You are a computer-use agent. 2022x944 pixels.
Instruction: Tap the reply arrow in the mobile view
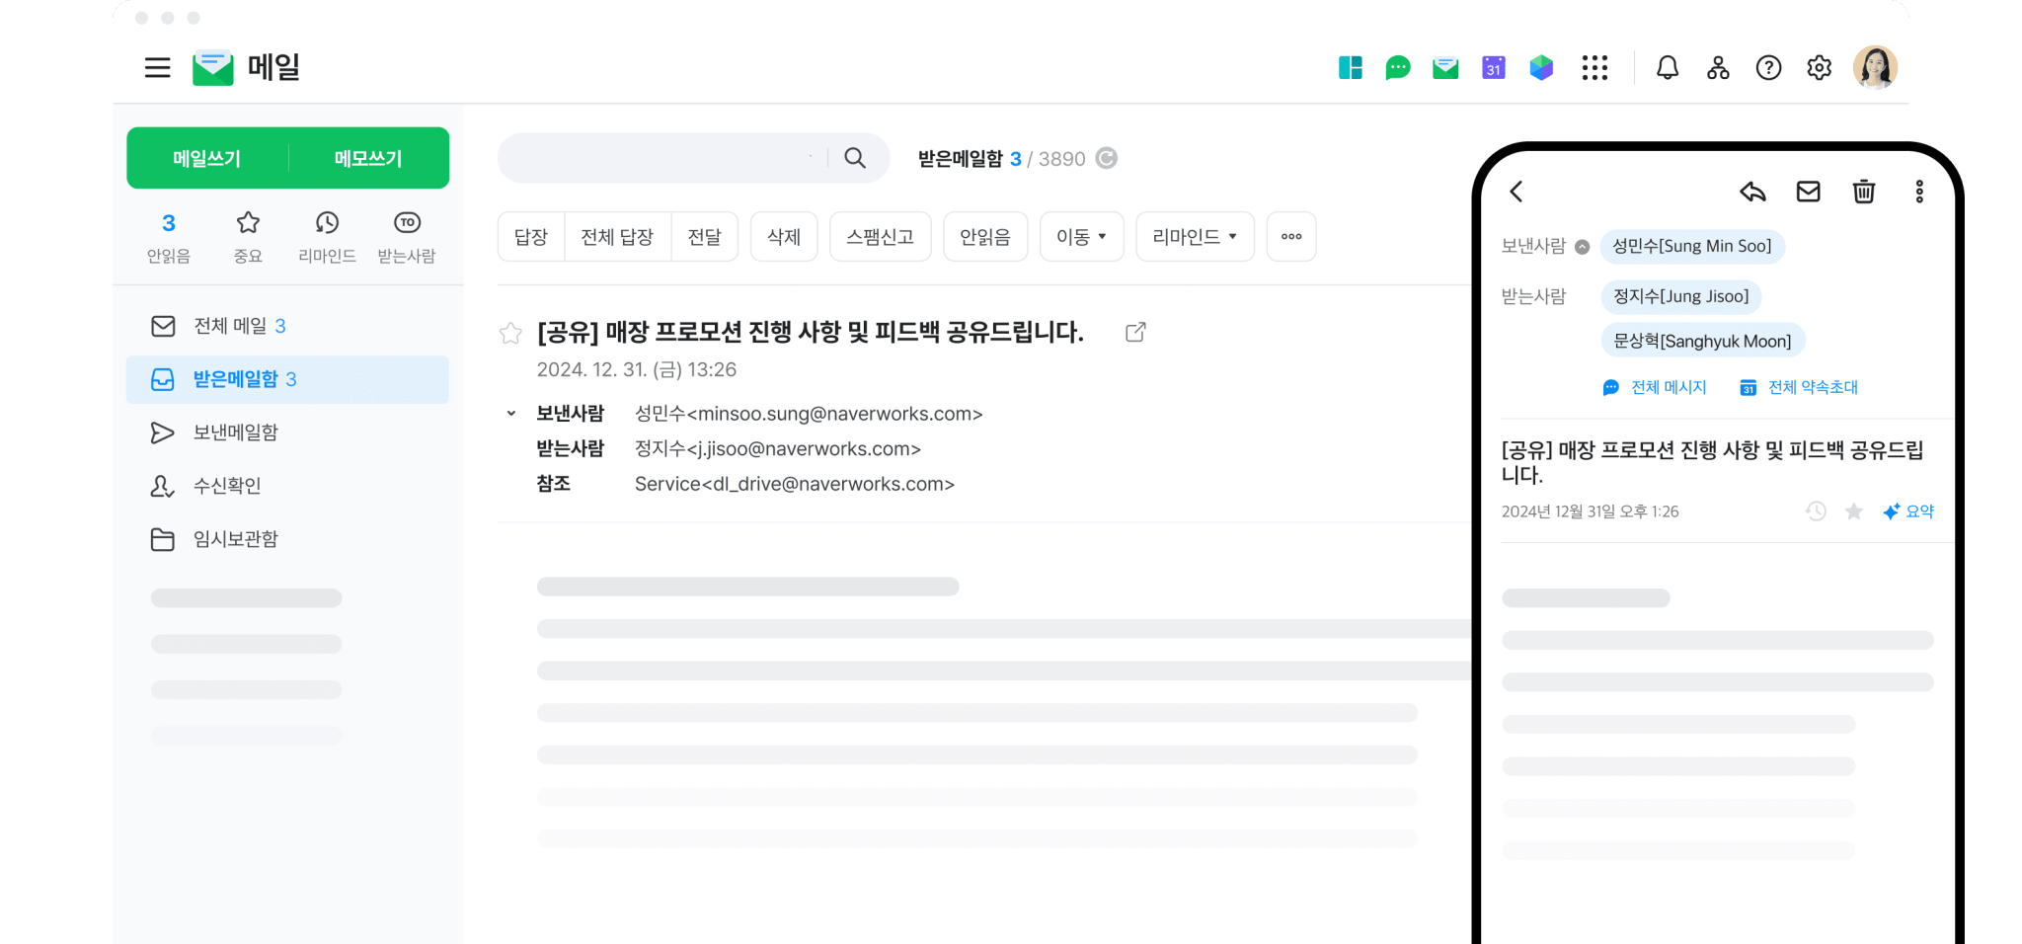(1754, 192)
